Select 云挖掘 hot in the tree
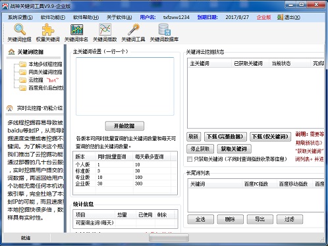 click(x=43, y=80)
